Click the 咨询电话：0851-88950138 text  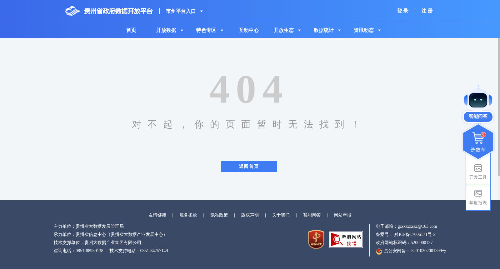(x=78, y=251)
